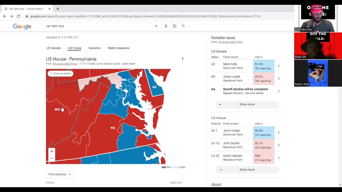Select the DE district on map
The height and width of the screenshot is (192, 342).
[x=154, y=87]
